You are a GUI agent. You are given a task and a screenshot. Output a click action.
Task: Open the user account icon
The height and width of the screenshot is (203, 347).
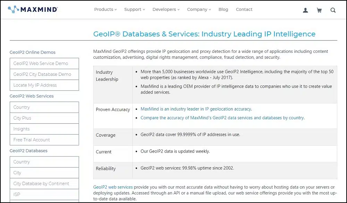coord(305,10)
